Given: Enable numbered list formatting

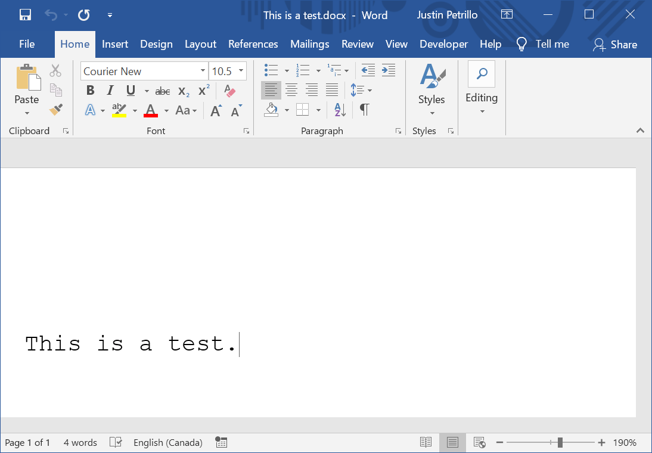Looking at the screenshot, I should coord(302,70).
